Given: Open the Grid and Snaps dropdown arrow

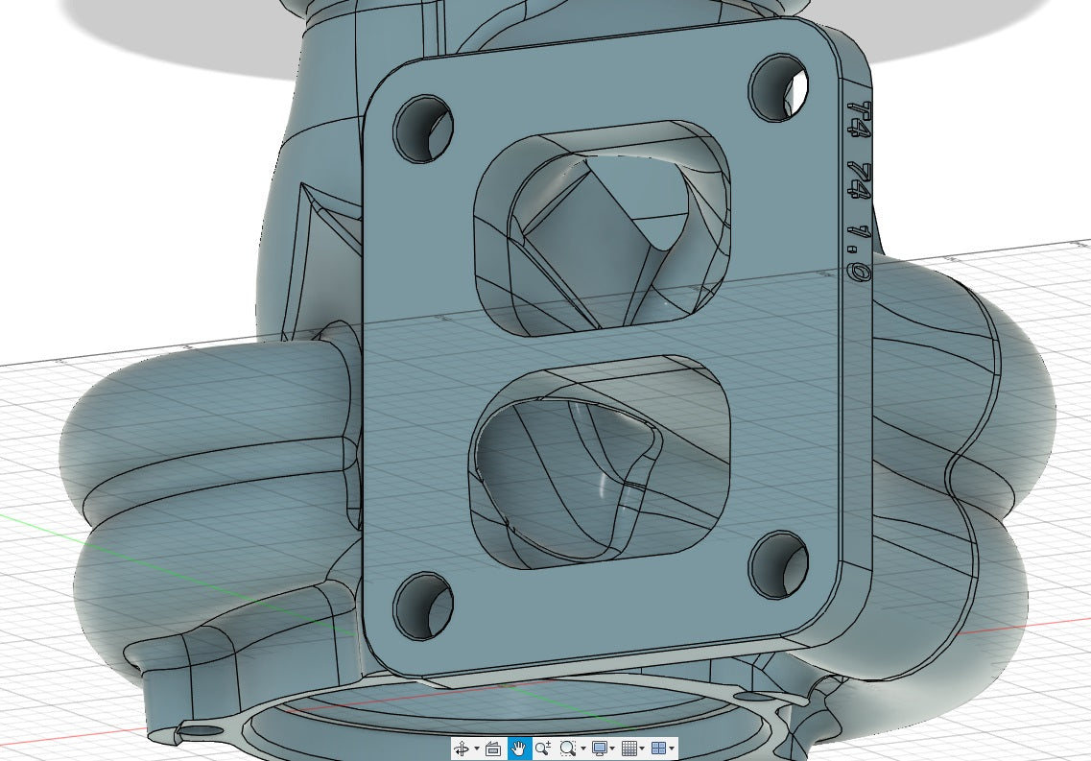Looking at the screenshot, I should (x=641, y=748).
